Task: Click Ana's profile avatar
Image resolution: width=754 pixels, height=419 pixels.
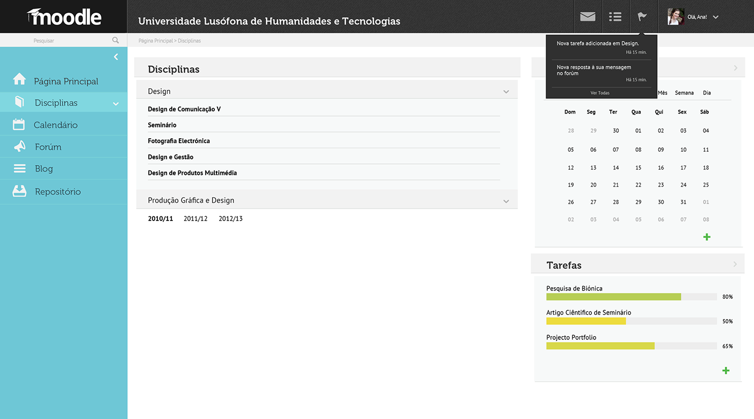Action: [x=676, y=17]
